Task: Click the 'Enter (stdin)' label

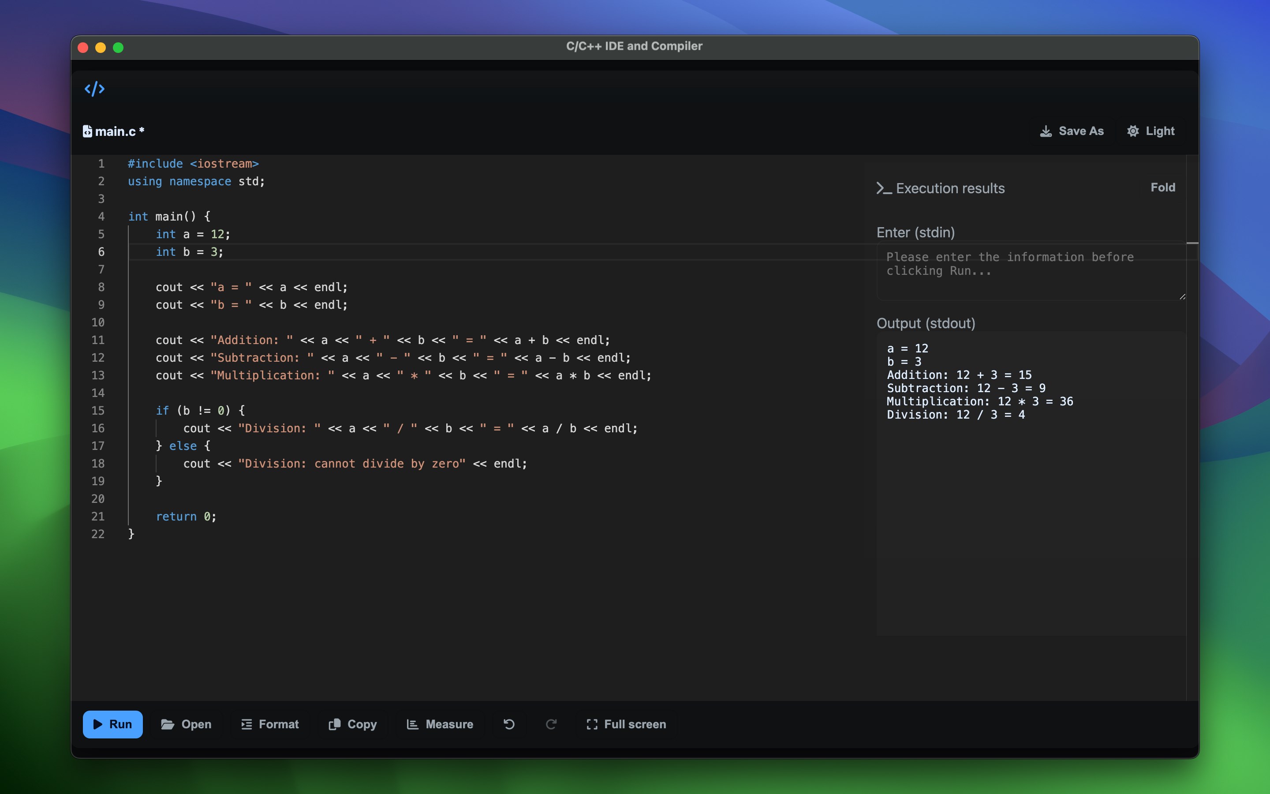Action: point(915,232)
